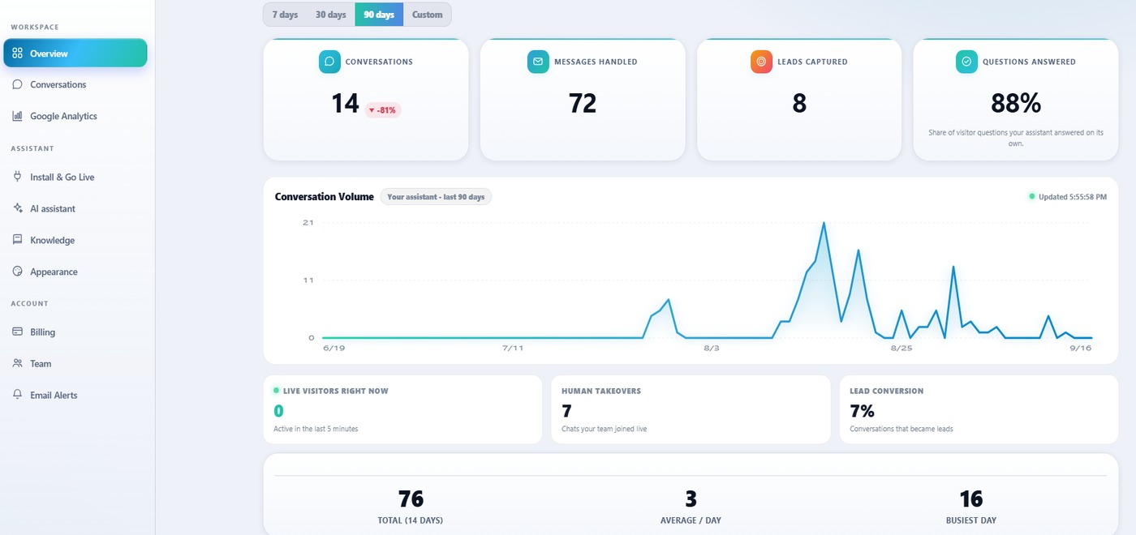Image resolution: width=1136 pixels, height=535 pixels.
Task: Click the 'Conversations that became leads' text
Action: [901, 429]
